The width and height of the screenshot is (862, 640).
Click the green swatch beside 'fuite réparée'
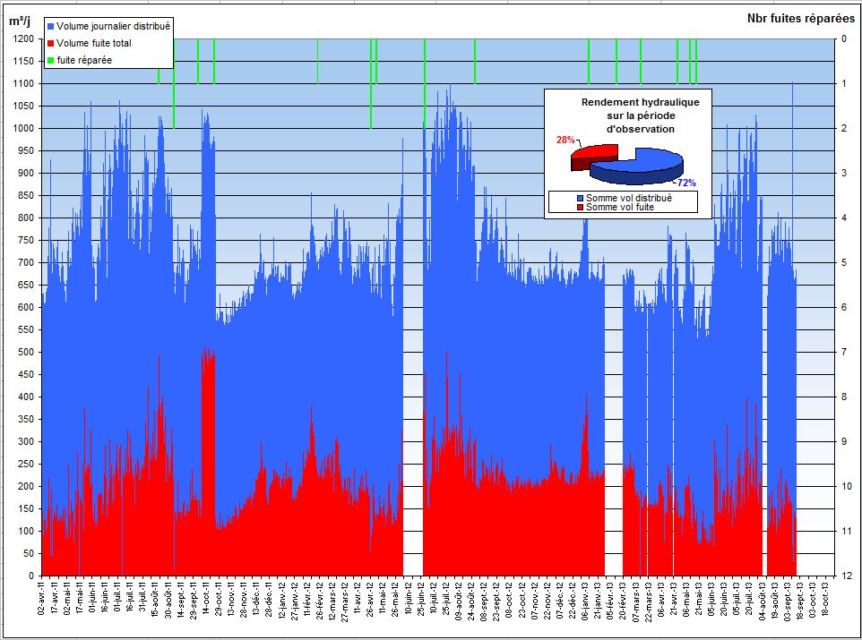click(50, 60)
